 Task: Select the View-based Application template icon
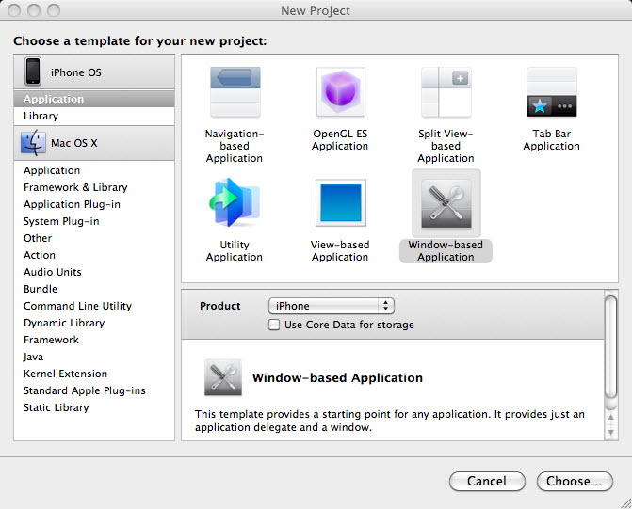(341, 203)
